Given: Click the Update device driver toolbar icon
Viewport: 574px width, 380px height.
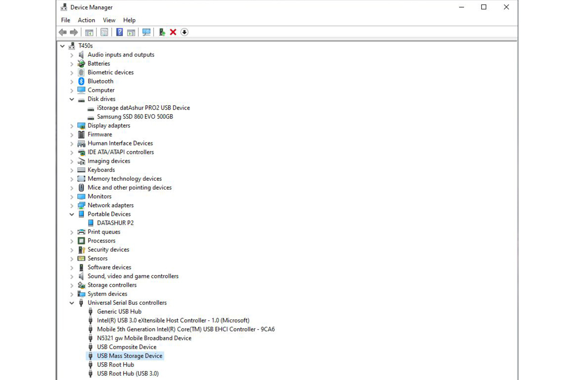Looking at the screenshot, I should (x=162, y=32).
